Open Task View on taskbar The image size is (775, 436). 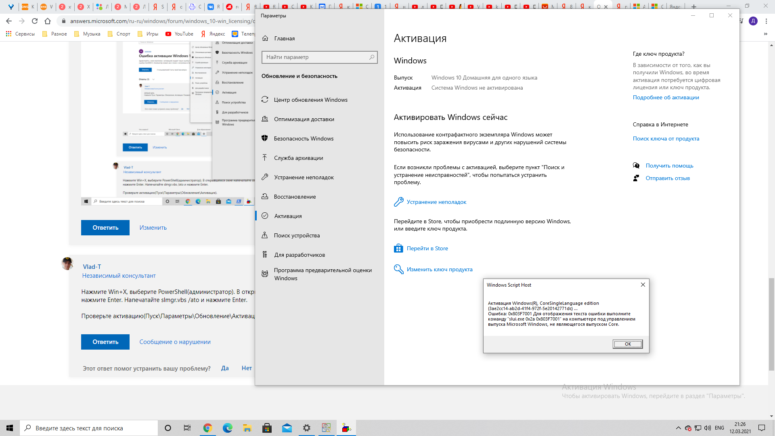tap(187, 428)
